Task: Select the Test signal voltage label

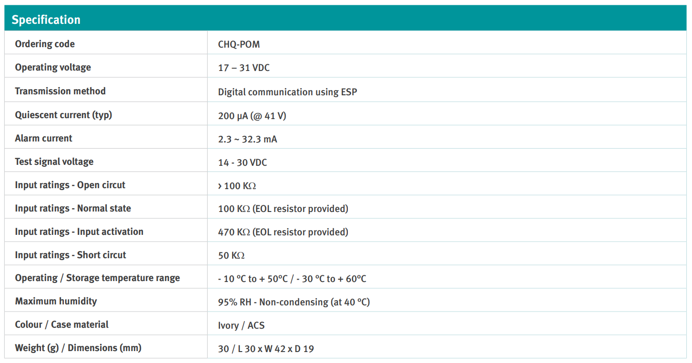Action: pyautogui.click(x=54, y=161)
